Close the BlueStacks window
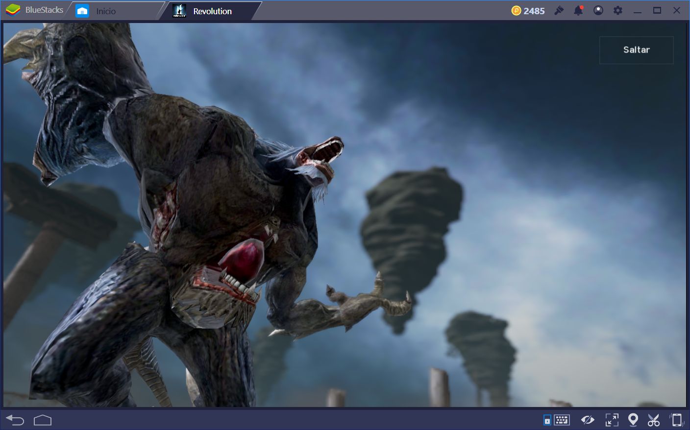This screenshot has width=690, height=430. click(x=677, y=10)
